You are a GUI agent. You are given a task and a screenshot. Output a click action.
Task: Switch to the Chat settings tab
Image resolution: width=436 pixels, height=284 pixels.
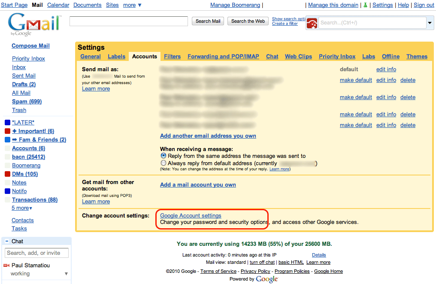point(272,56)
